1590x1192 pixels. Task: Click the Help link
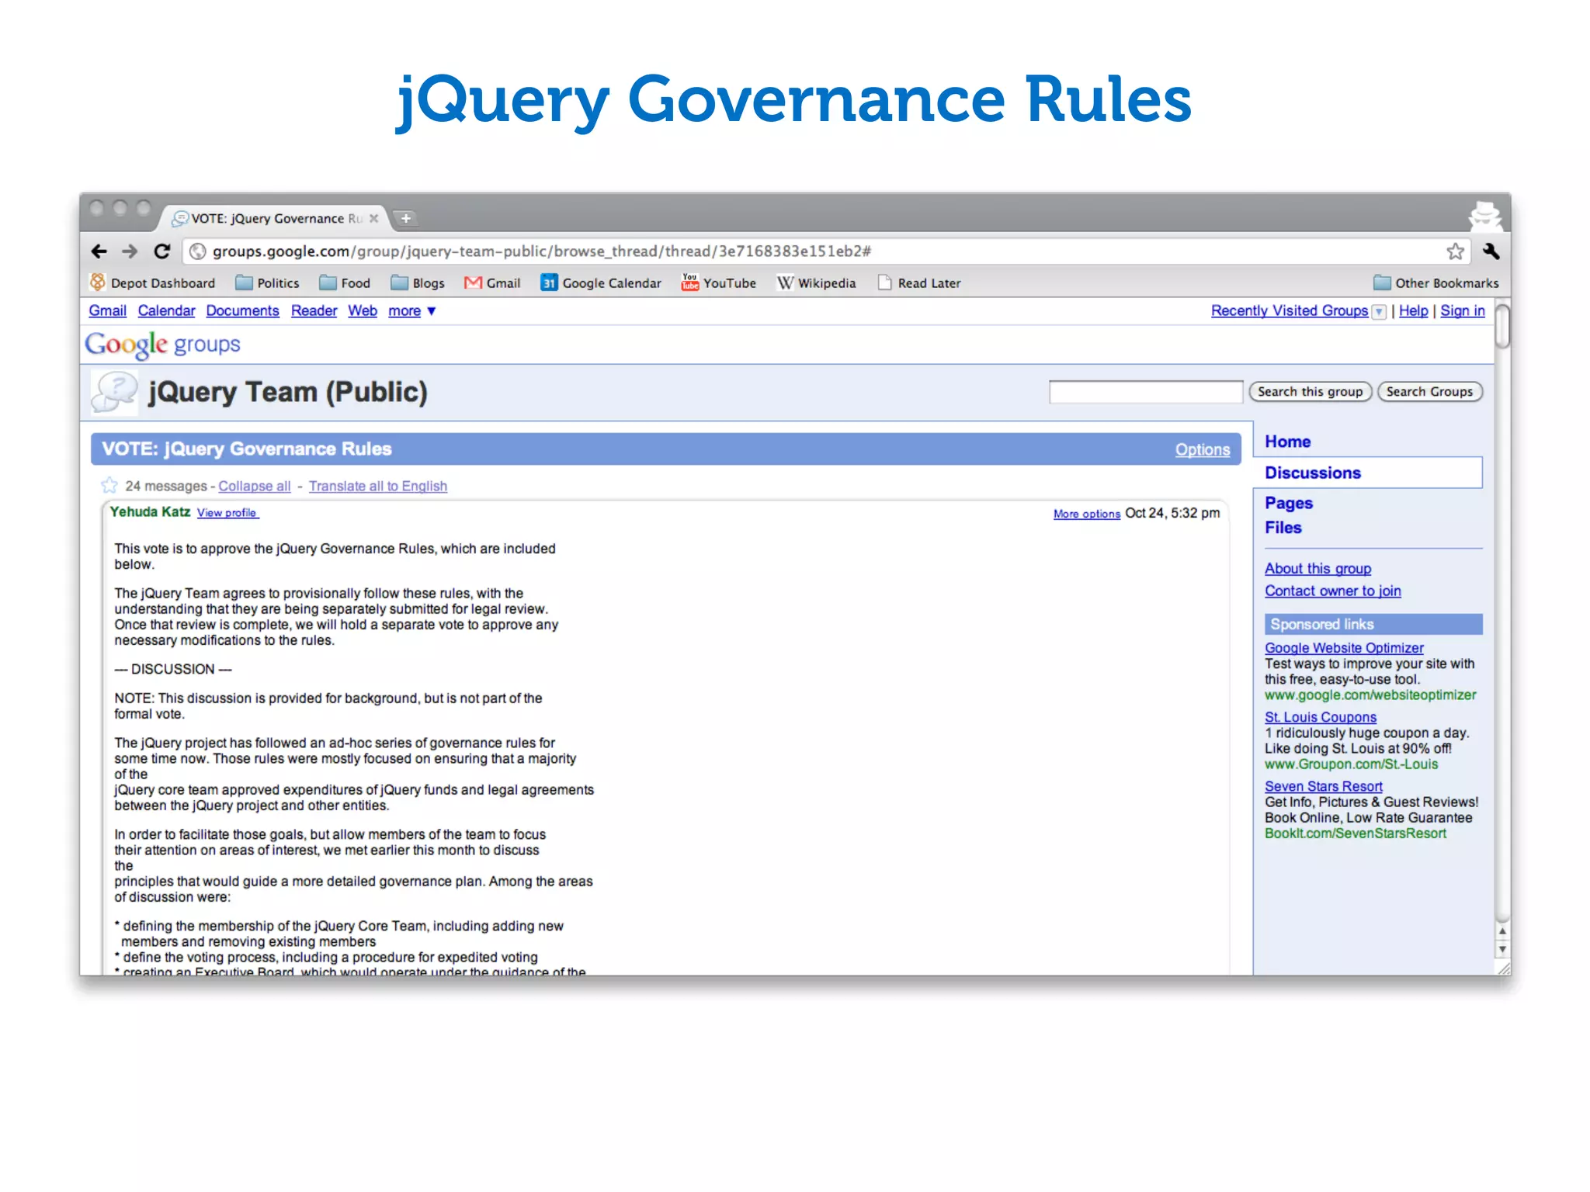click(x=1413, y=310)
